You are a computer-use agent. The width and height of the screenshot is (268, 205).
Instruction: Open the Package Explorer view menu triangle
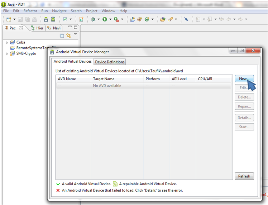75,34
